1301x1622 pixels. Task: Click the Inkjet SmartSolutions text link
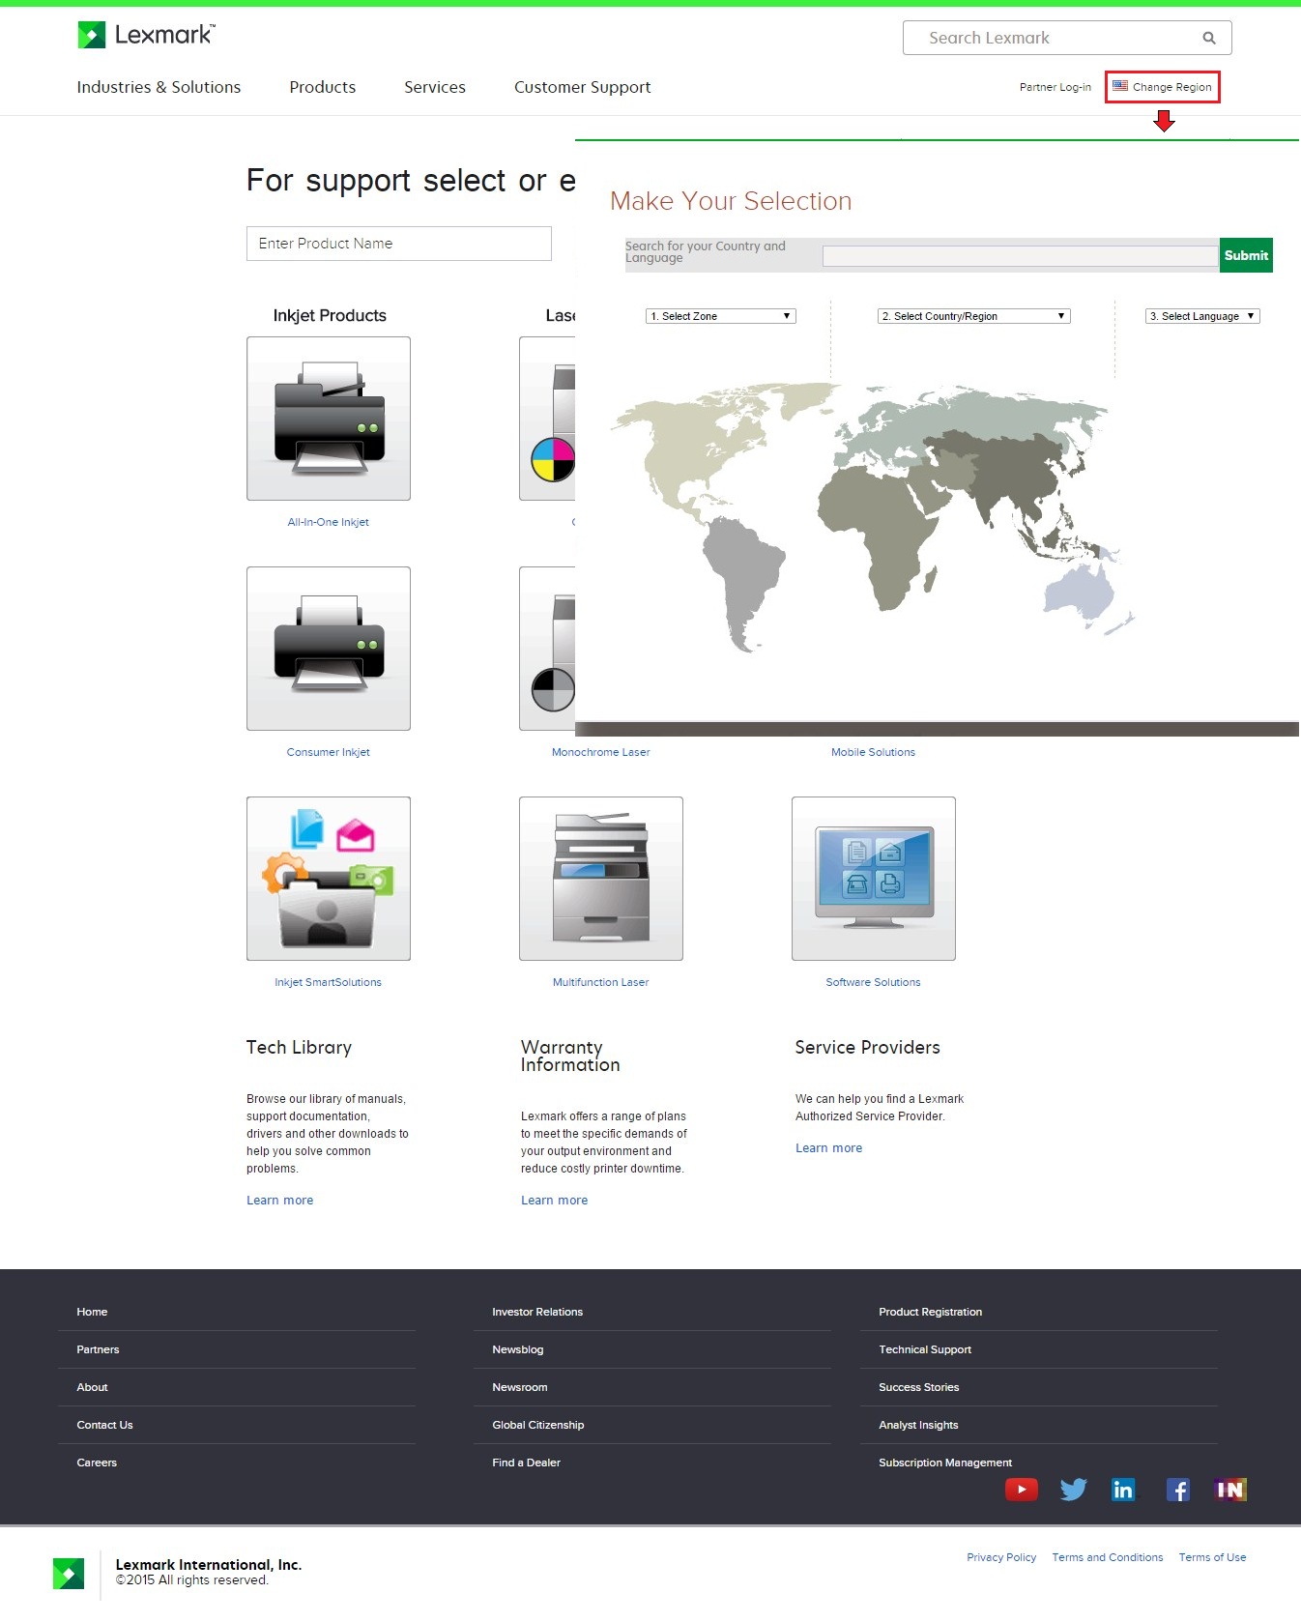coord(329,982)
